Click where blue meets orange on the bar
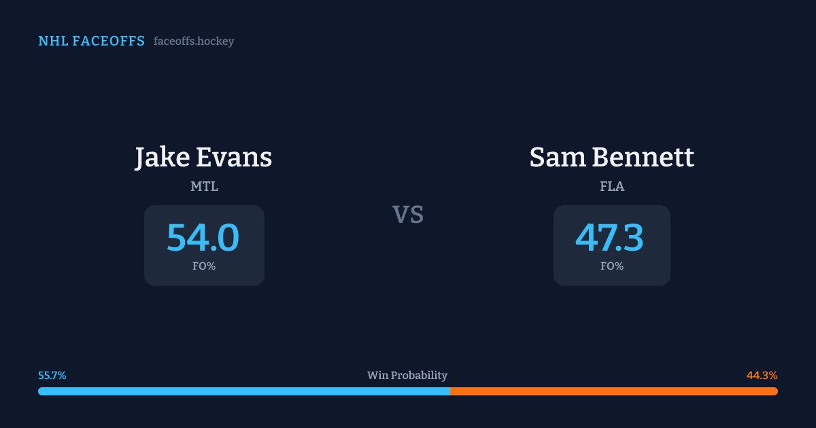Viewport: 816px width, 428px height. pos(449,391)
